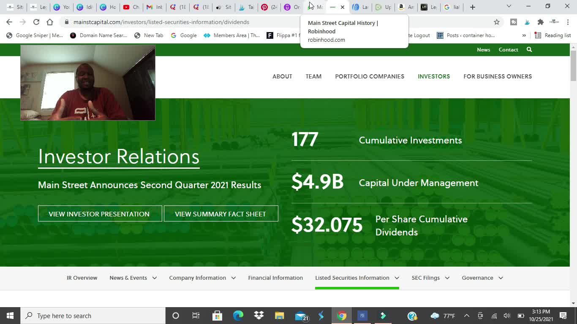Open the Second Quarter 2021 Results headline
The height and width of the screenshot is (324, 577).
150,185
